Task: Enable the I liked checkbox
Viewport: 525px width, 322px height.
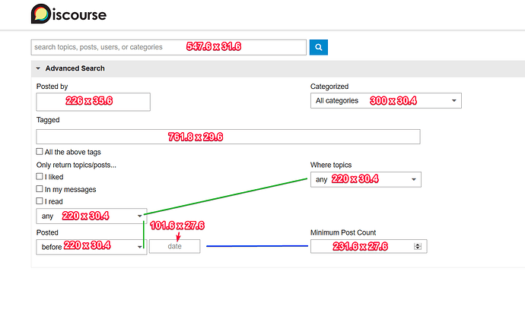Action: [x=40, y=176]
